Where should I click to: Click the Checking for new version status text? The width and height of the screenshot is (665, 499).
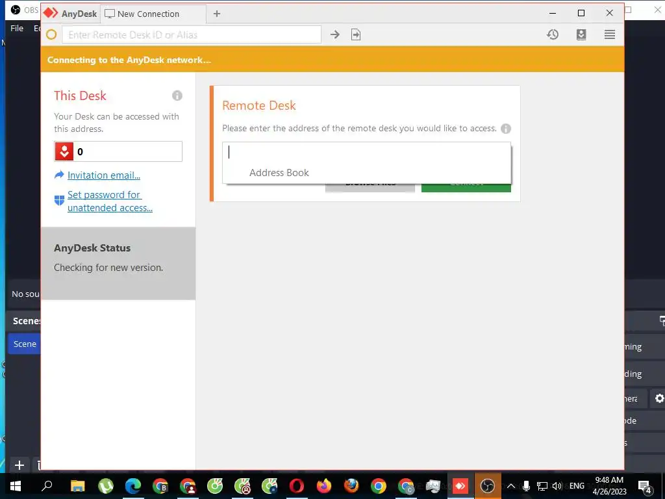108,268
